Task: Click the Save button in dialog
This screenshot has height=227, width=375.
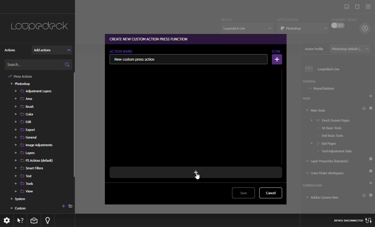Action: pos(243,193)
